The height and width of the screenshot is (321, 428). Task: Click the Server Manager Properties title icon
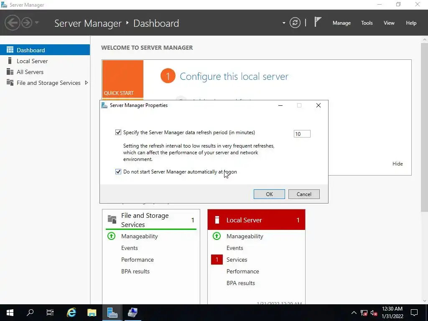[104, 105]
